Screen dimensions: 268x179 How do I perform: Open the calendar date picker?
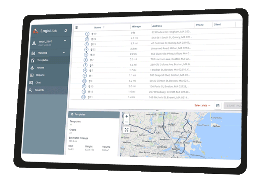click(217, 105)
